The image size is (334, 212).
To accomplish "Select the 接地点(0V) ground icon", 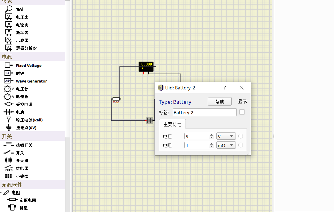I will tap(9, 128).
